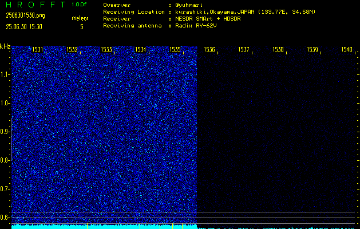Click the yellow meteor marker between 1532 and 1533
The image size is (360, 229).
(87, 226)
